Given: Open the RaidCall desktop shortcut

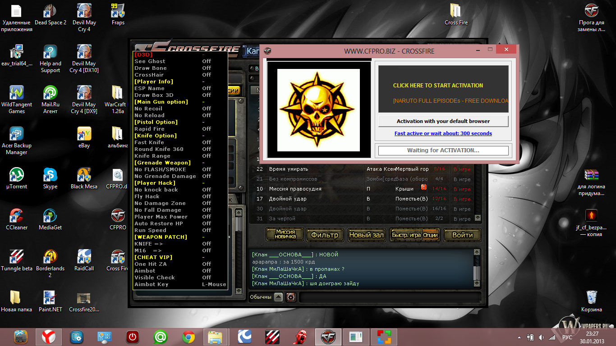Looking at the screenshot, I should (84, 260).
